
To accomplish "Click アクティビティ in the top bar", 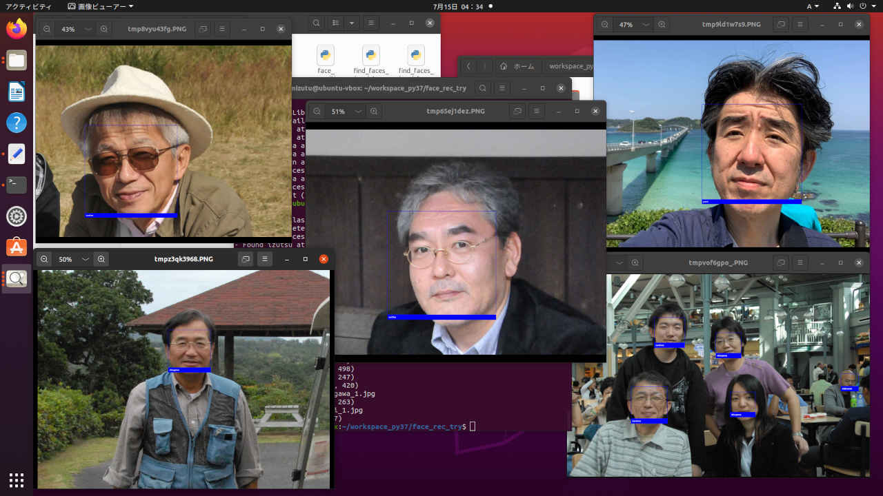I will click(x=28, y=6).
